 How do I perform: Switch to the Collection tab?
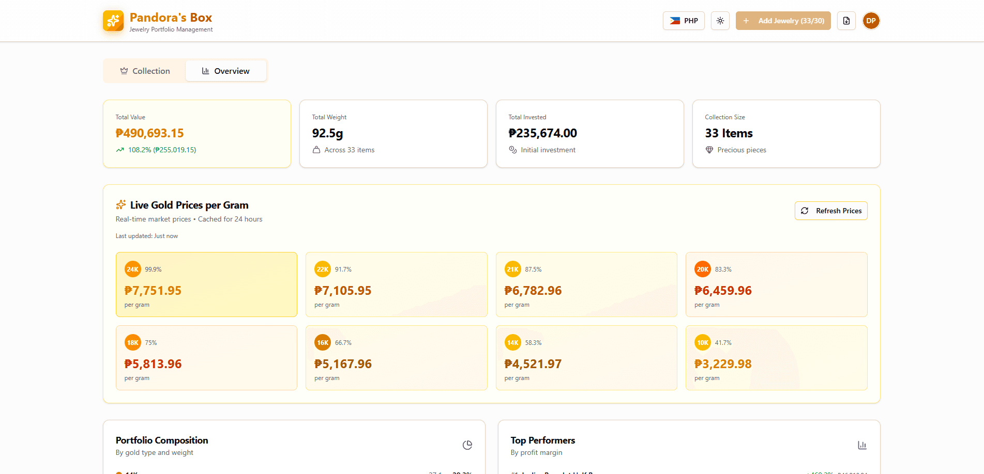point(145,71)
